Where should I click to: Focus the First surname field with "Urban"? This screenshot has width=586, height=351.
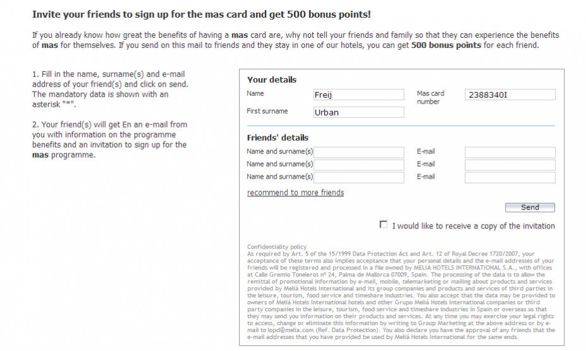point(358,112)
